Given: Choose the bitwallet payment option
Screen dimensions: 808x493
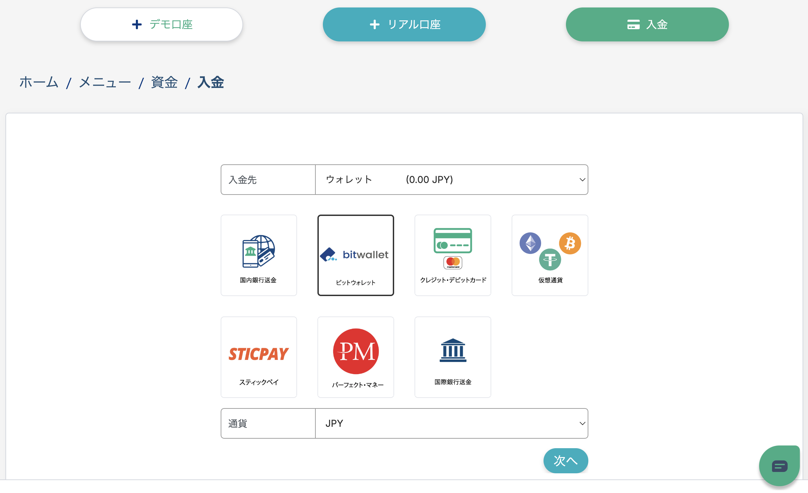Looking at the screenshot, I should click(x=355, y=255).
